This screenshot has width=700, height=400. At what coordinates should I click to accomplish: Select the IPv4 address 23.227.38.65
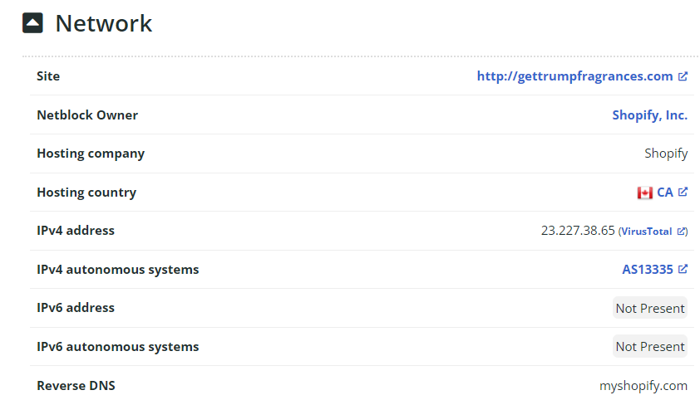pos(578,230)
